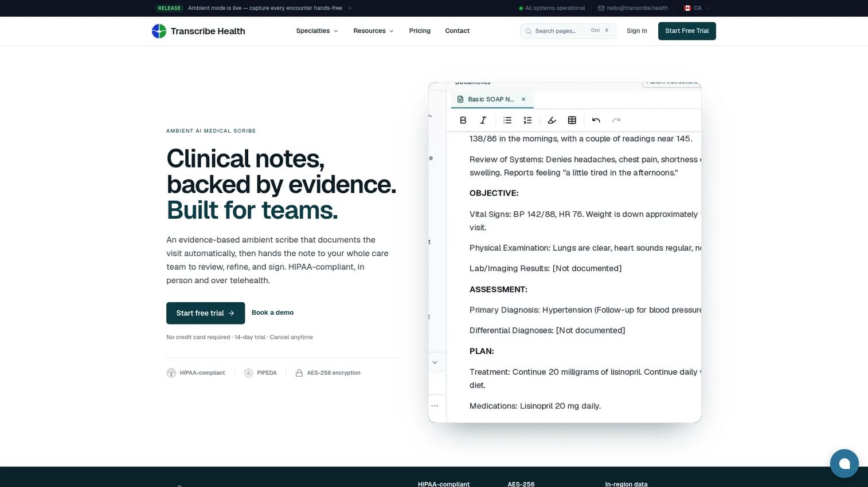Image resolution: width=868 pixels, height=487 pixels.
Task: Click the Medications: Lisinopril 20 mg daily line
Action: (535, 406)
